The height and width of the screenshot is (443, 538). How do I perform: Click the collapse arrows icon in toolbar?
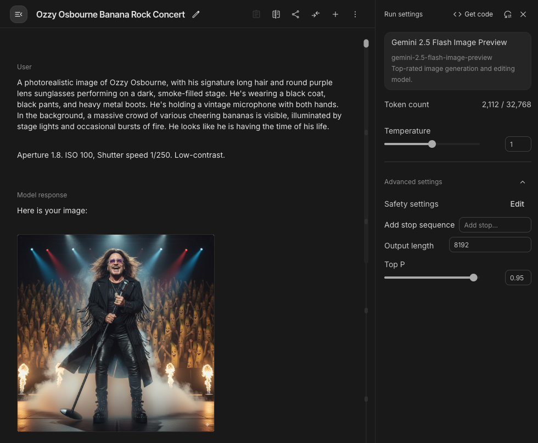coord(315,14)
